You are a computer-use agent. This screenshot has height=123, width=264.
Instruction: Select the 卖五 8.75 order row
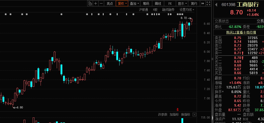click(x=239, y=38)
